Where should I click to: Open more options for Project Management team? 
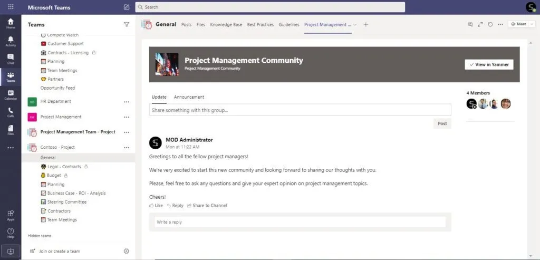(x=127, y=117)
